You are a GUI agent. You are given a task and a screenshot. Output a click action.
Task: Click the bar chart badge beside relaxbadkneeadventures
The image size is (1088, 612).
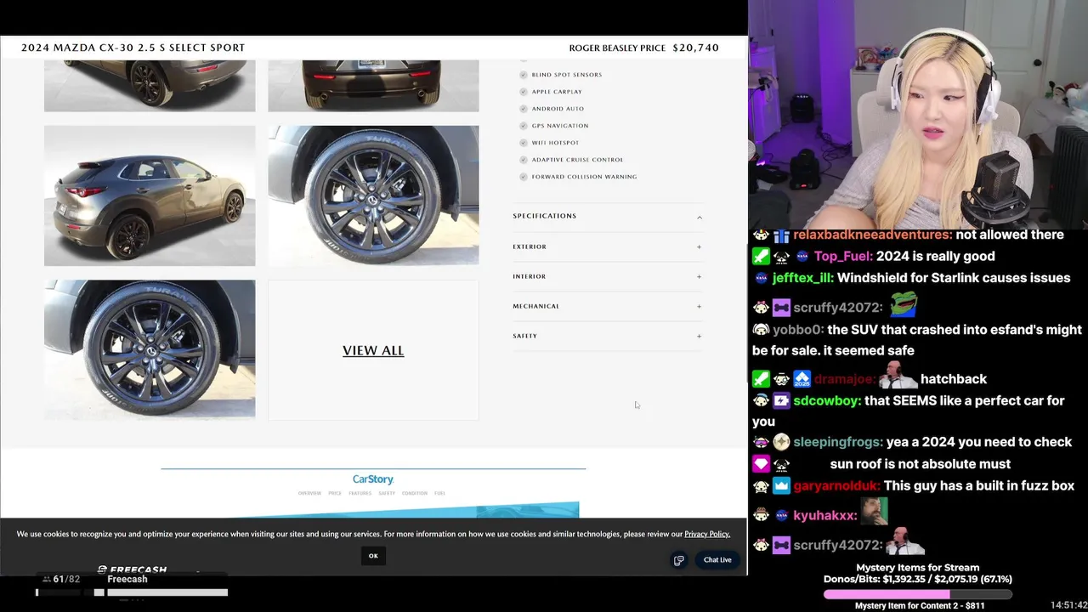pyautogui.click(x=781, y=235)
